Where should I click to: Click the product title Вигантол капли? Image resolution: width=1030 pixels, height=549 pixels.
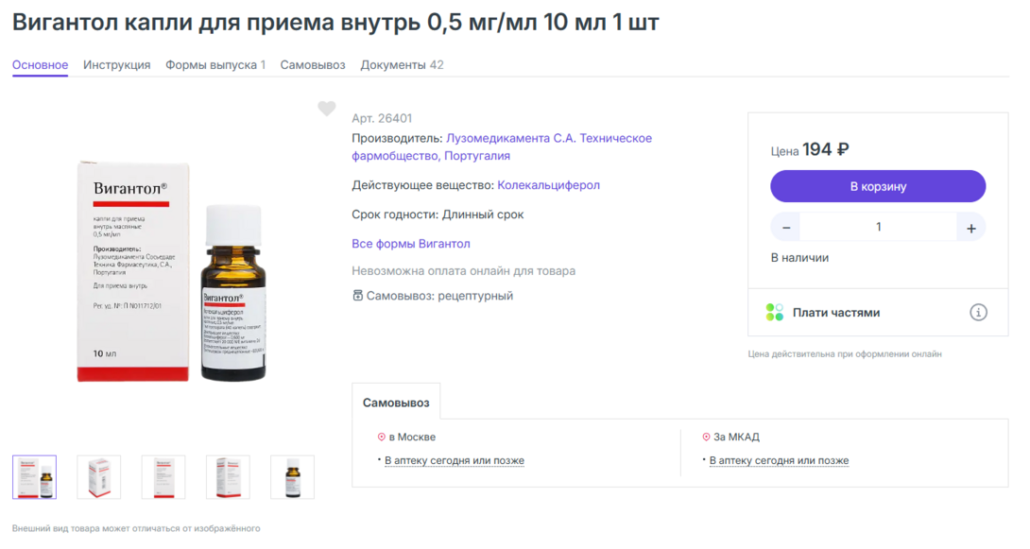point(335,23)
